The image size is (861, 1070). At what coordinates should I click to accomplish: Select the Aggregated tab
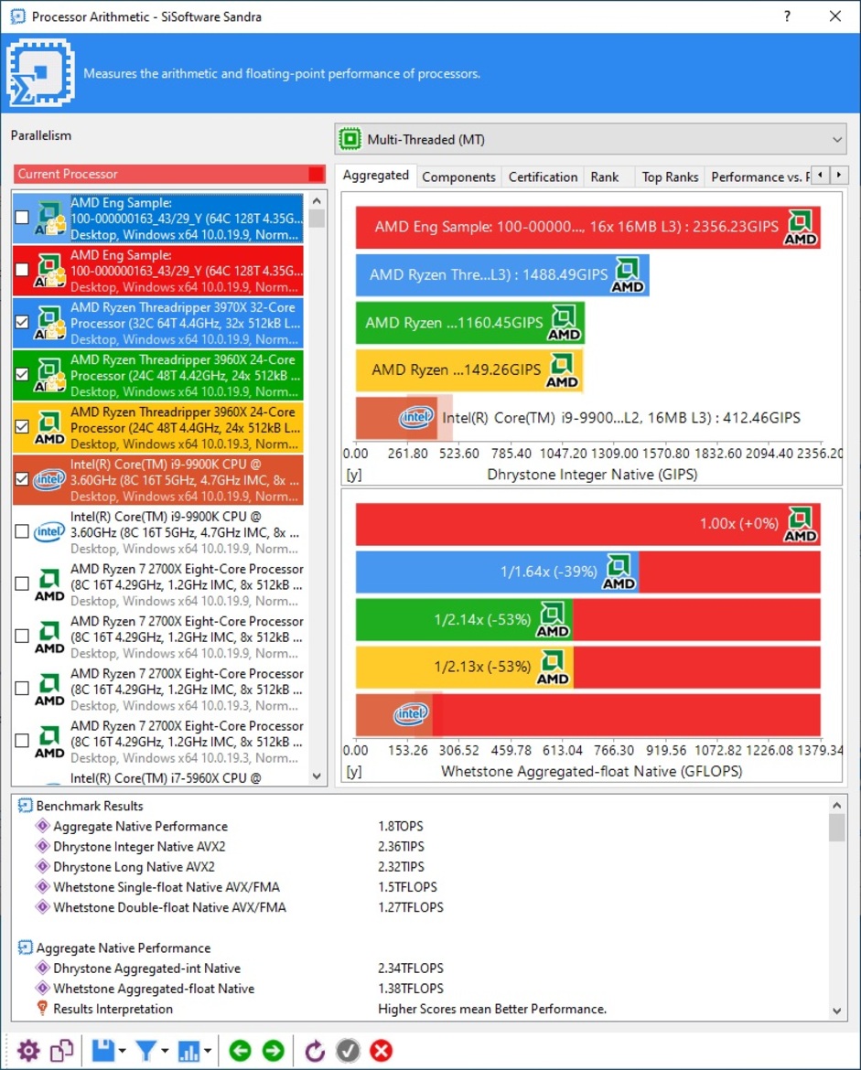(x=375, y=176)
